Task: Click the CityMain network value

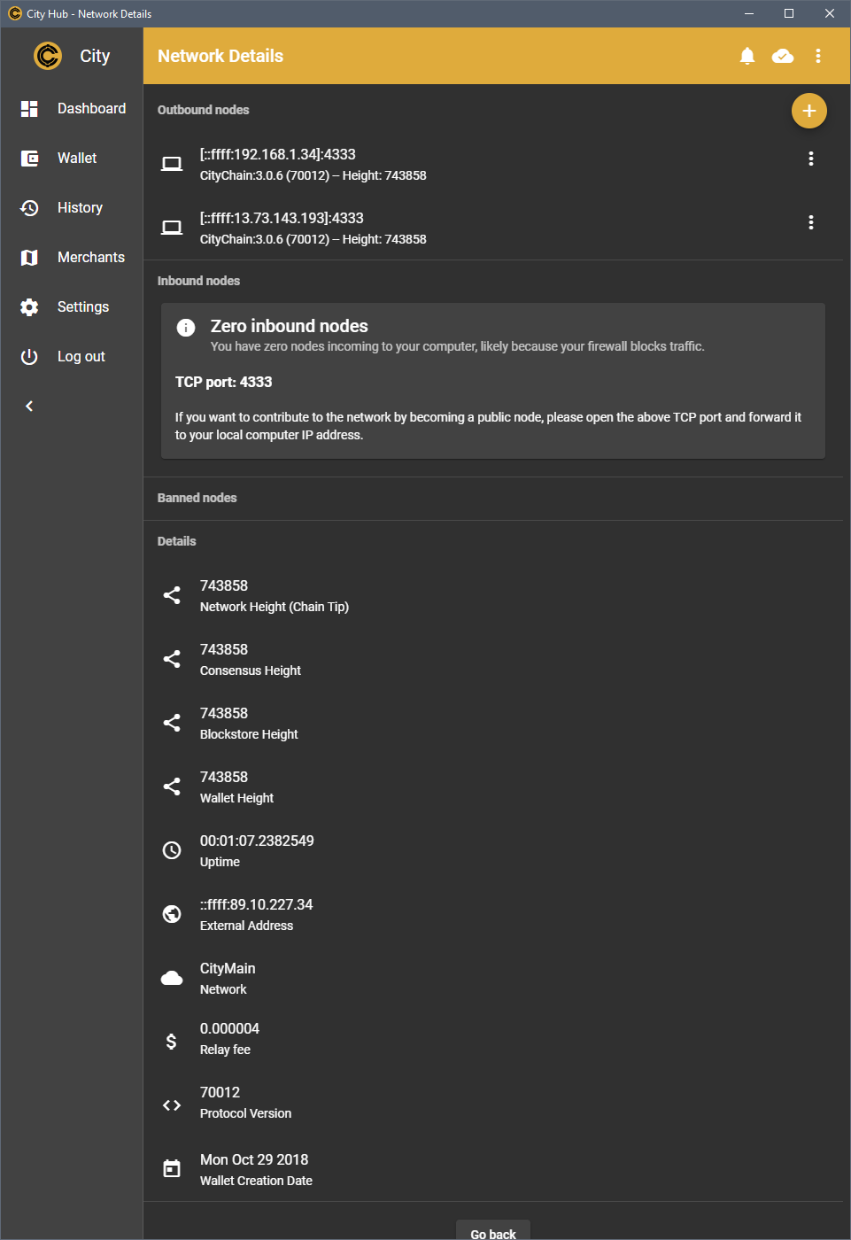Action: (228, 968)
